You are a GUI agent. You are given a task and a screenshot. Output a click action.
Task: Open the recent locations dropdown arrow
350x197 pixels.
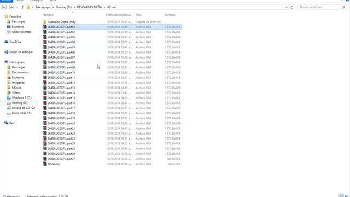point(17,7)
